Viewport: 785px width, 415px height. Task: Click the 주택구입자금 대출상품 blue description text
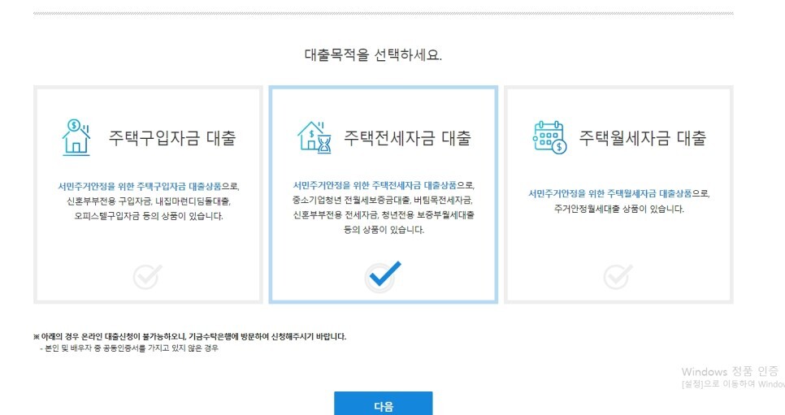[x=140, y=187]
